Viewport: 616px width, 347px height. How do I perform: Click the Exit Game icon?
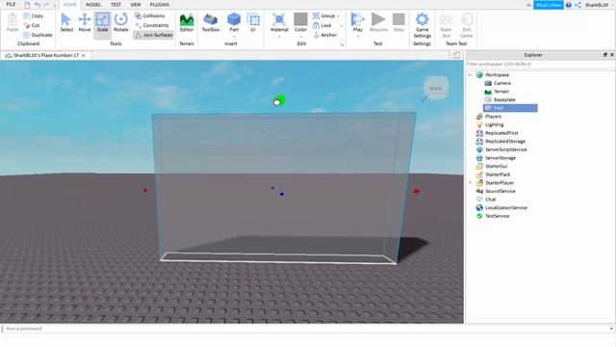click(466, 25)
